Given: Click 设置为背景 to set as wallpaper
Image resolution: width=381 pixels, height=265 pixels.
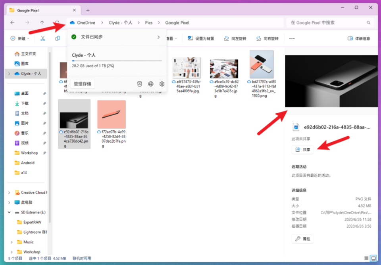Looking at the screenshot, I should pos(200,38).
